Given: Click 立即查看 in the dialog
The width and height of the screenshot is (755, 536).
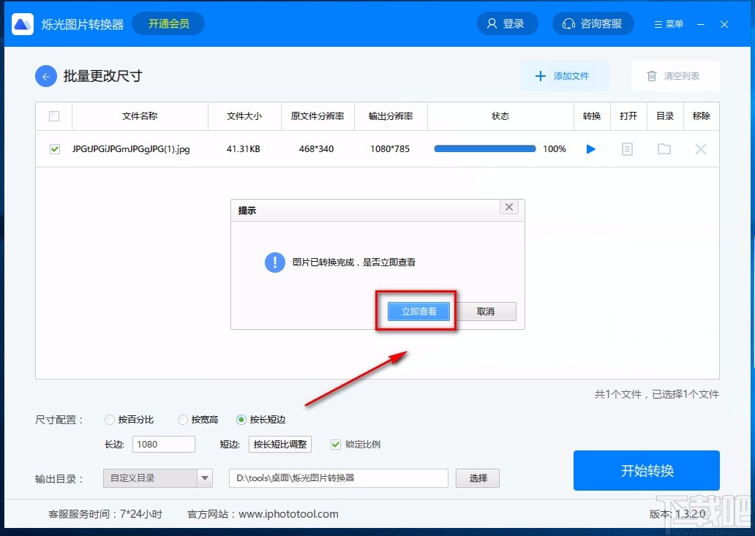Looking at the screenshot, I should pos(418,311).
